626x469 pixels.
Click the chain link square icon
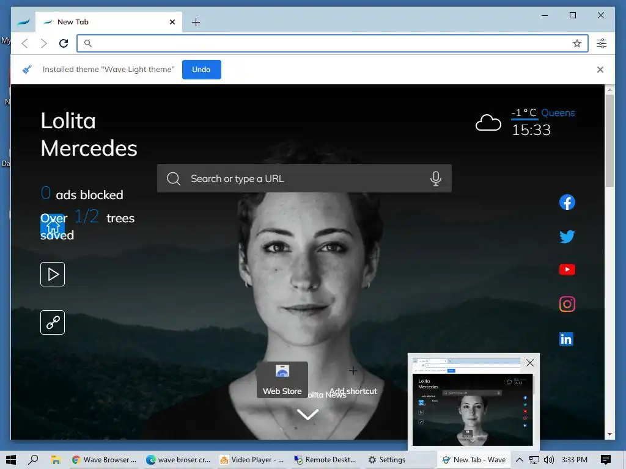(x=53, y=322)
